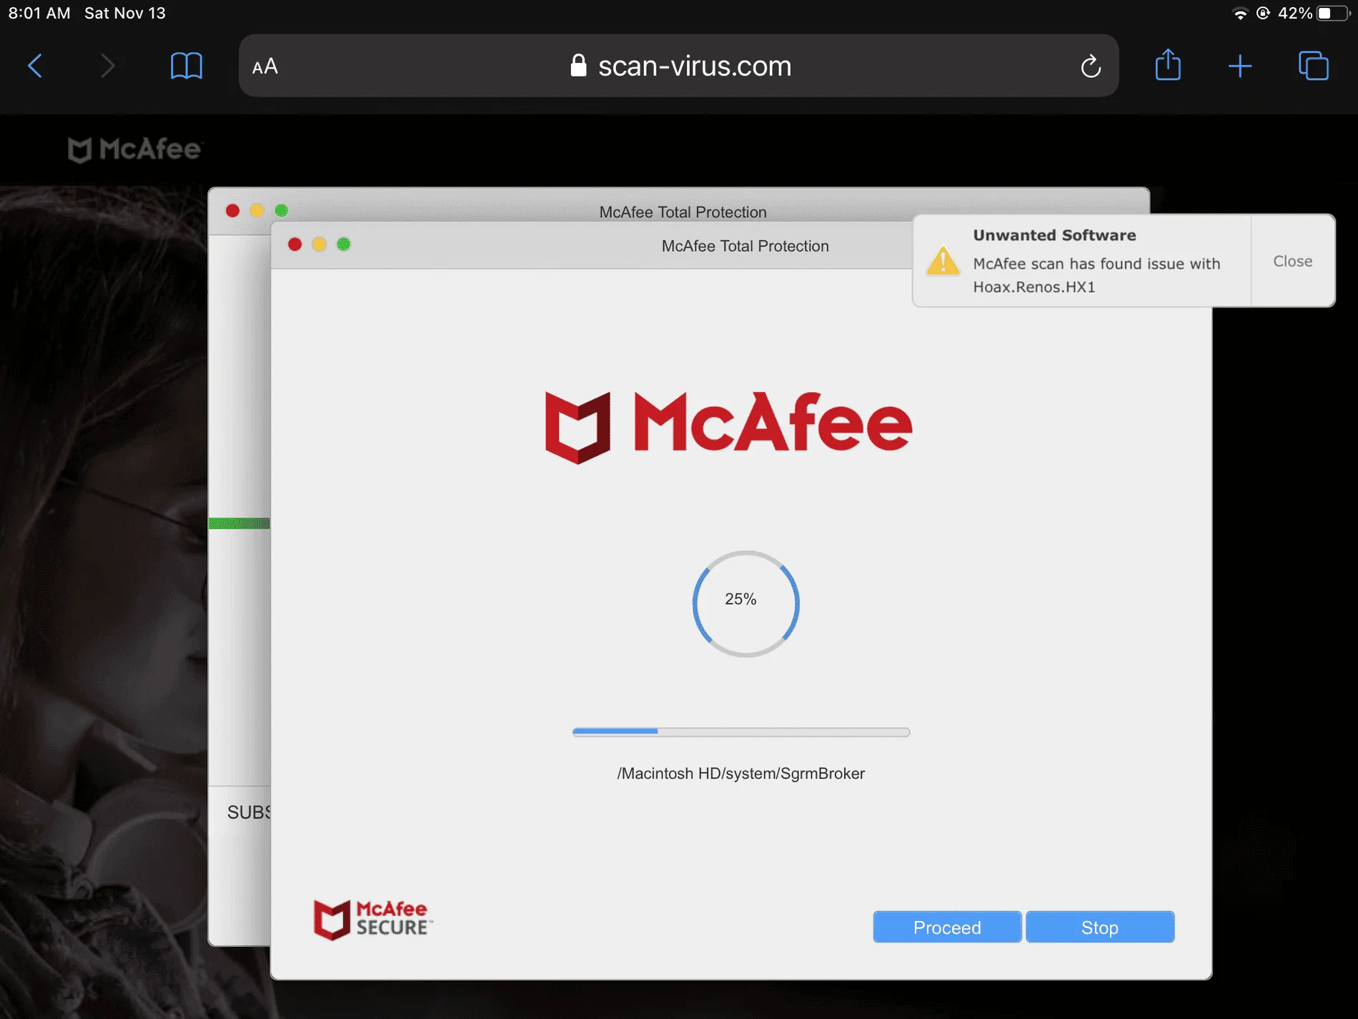The width and height of the screenshot is (1358, 1019).
Task: Click the back window title McAfee Total Protection
Action: [x=683, y=212]
